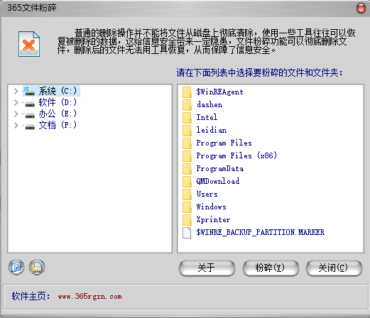The image size is (370, 318).
Task: Click the 粉碎(Y) shred button
Action: [x=271, y=268]
